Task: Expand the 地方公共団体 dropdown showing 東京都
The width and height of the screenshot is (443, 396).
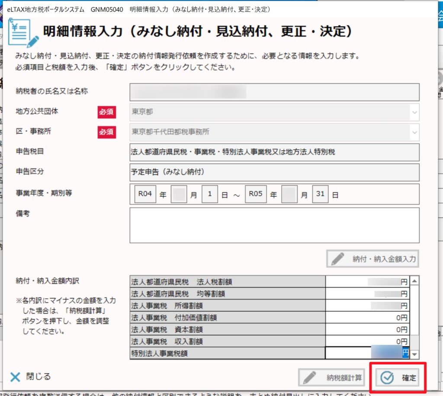Action: tap(414, 112)
